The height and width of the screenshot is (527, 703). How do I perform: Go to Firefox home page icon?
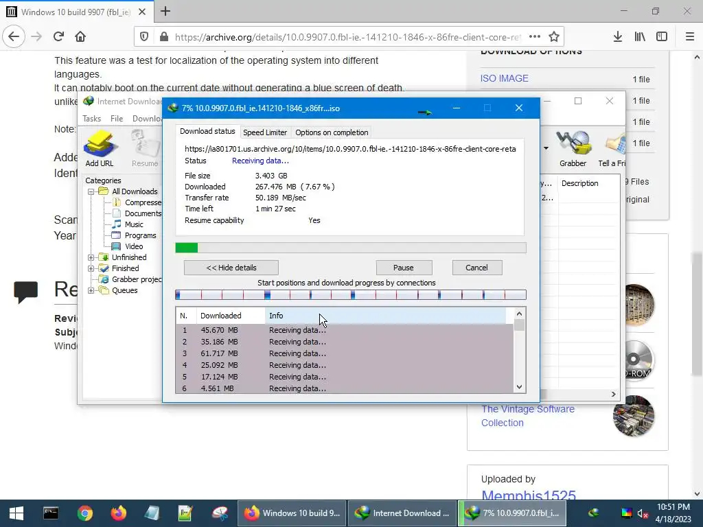80,36
